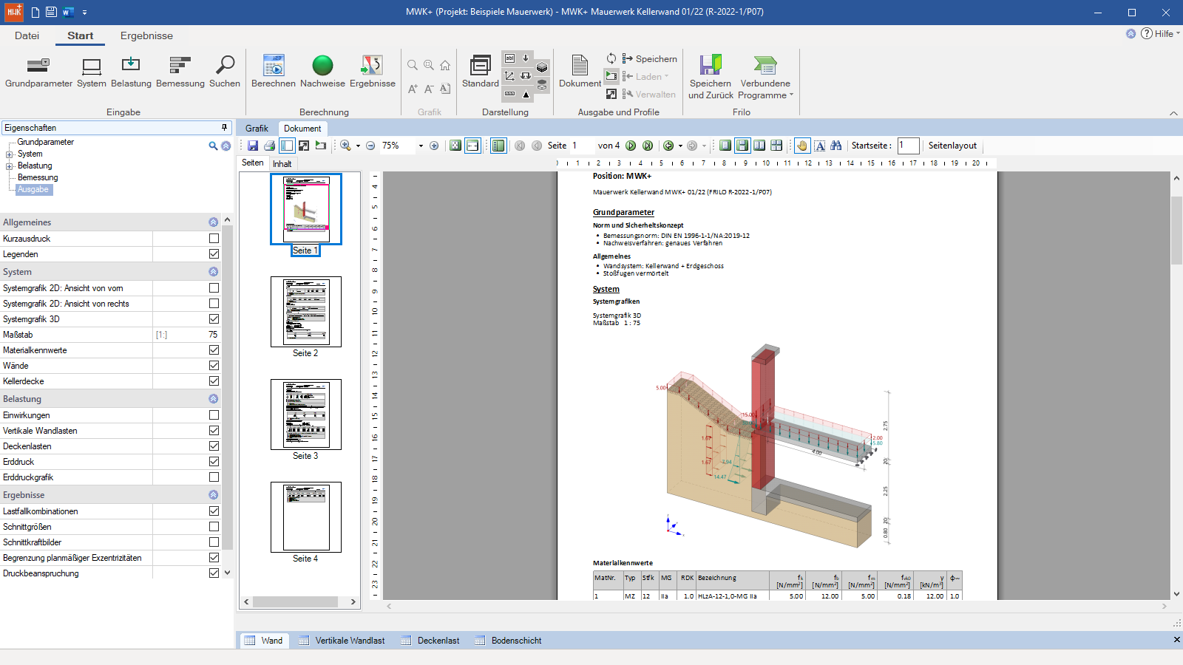Collapse the Allgemeines section
This screenshot has height=665, width=1183.
coord(213,222)
